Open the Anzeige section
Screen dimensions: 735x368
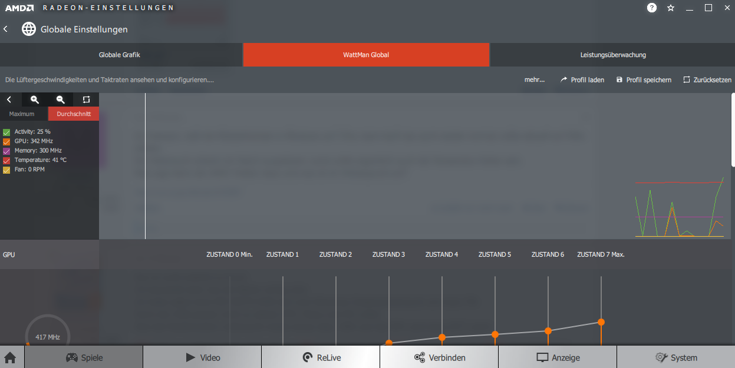coord(558,357)
